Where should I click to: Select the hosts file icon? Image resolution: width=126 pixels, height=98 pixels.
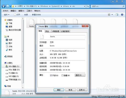pos(31,23)
